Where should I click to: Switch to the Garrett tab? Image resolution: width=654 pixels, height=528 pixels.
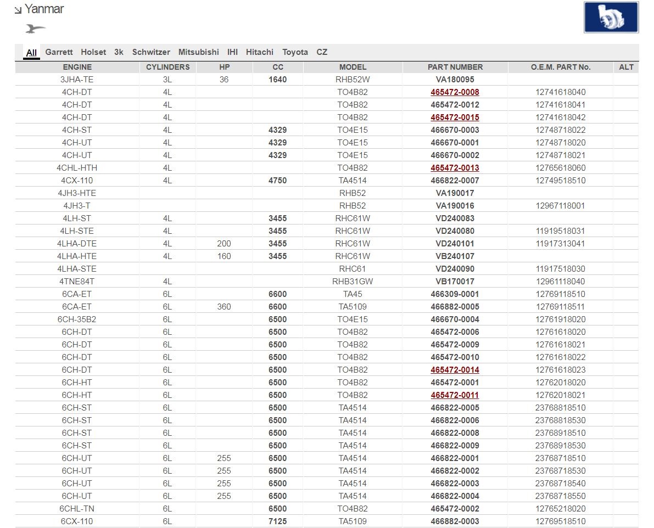pos(59,52)
